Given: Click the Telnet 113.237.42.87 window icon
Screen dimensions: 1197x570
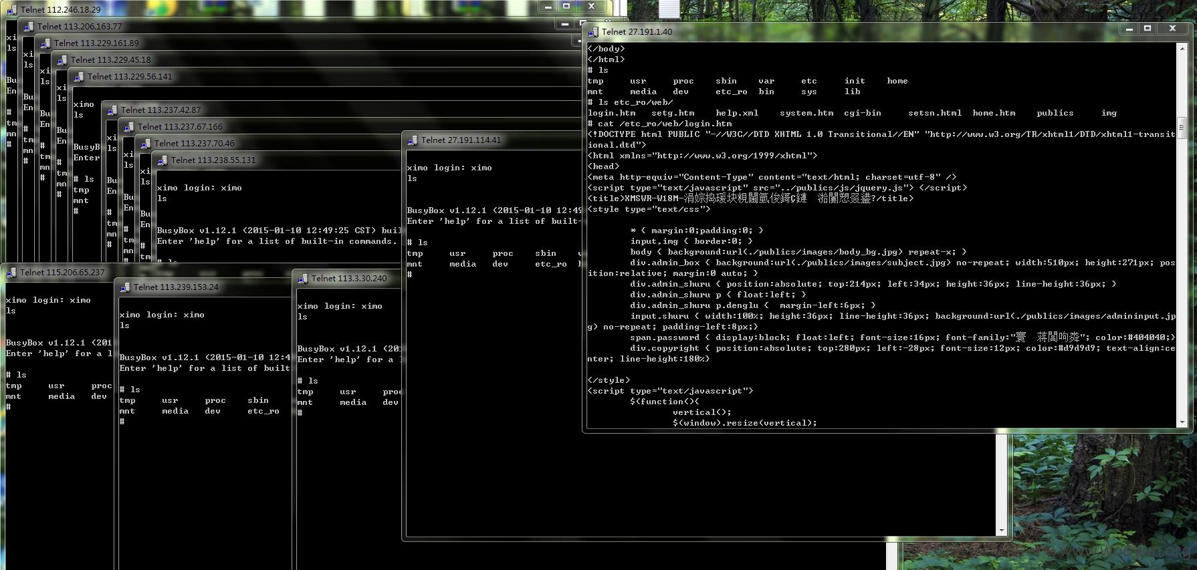Looking at the screenshot, I should pos(112,110).
